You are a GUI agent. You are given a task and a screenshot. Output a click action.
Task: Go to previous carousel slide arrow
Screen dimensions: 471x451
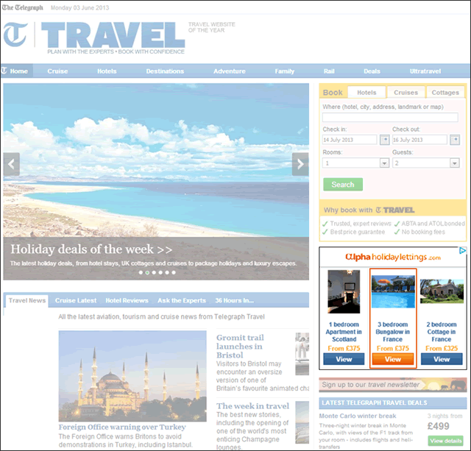(x=11, y=164)
